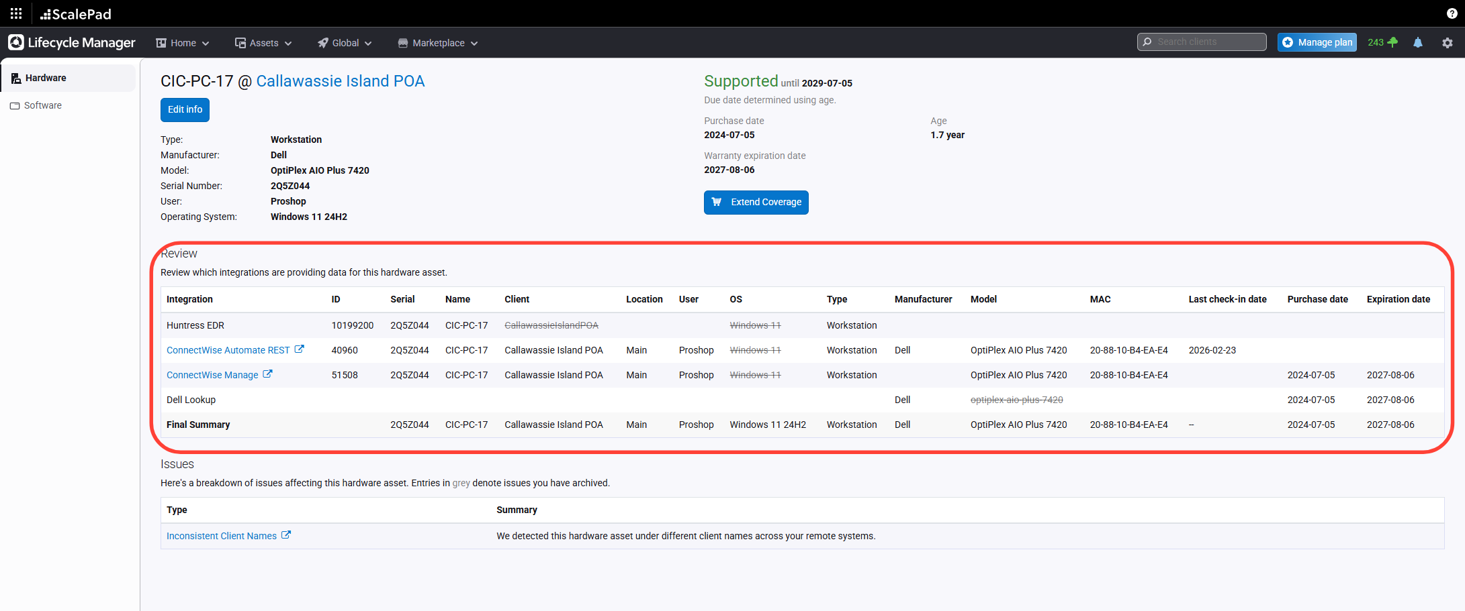Expand the Marketplace dropdown menu
Screen dimensions: 1465x611
click(x=438, y=43)
